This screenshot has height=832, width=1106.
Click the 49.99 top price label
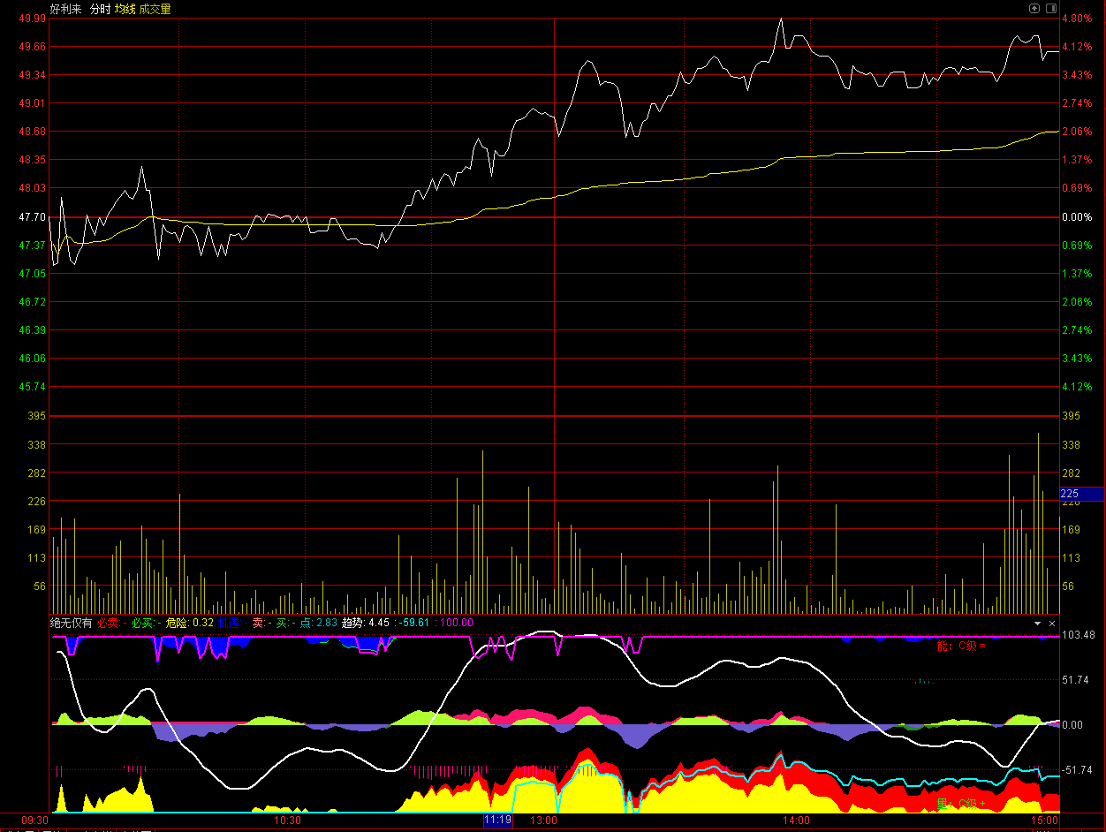coord(33,19)
